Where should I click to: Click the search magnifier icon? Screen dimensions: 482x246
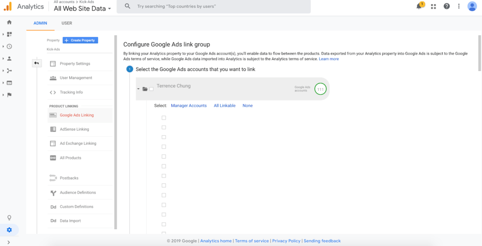pyautogui.click(x=128, y=6)
